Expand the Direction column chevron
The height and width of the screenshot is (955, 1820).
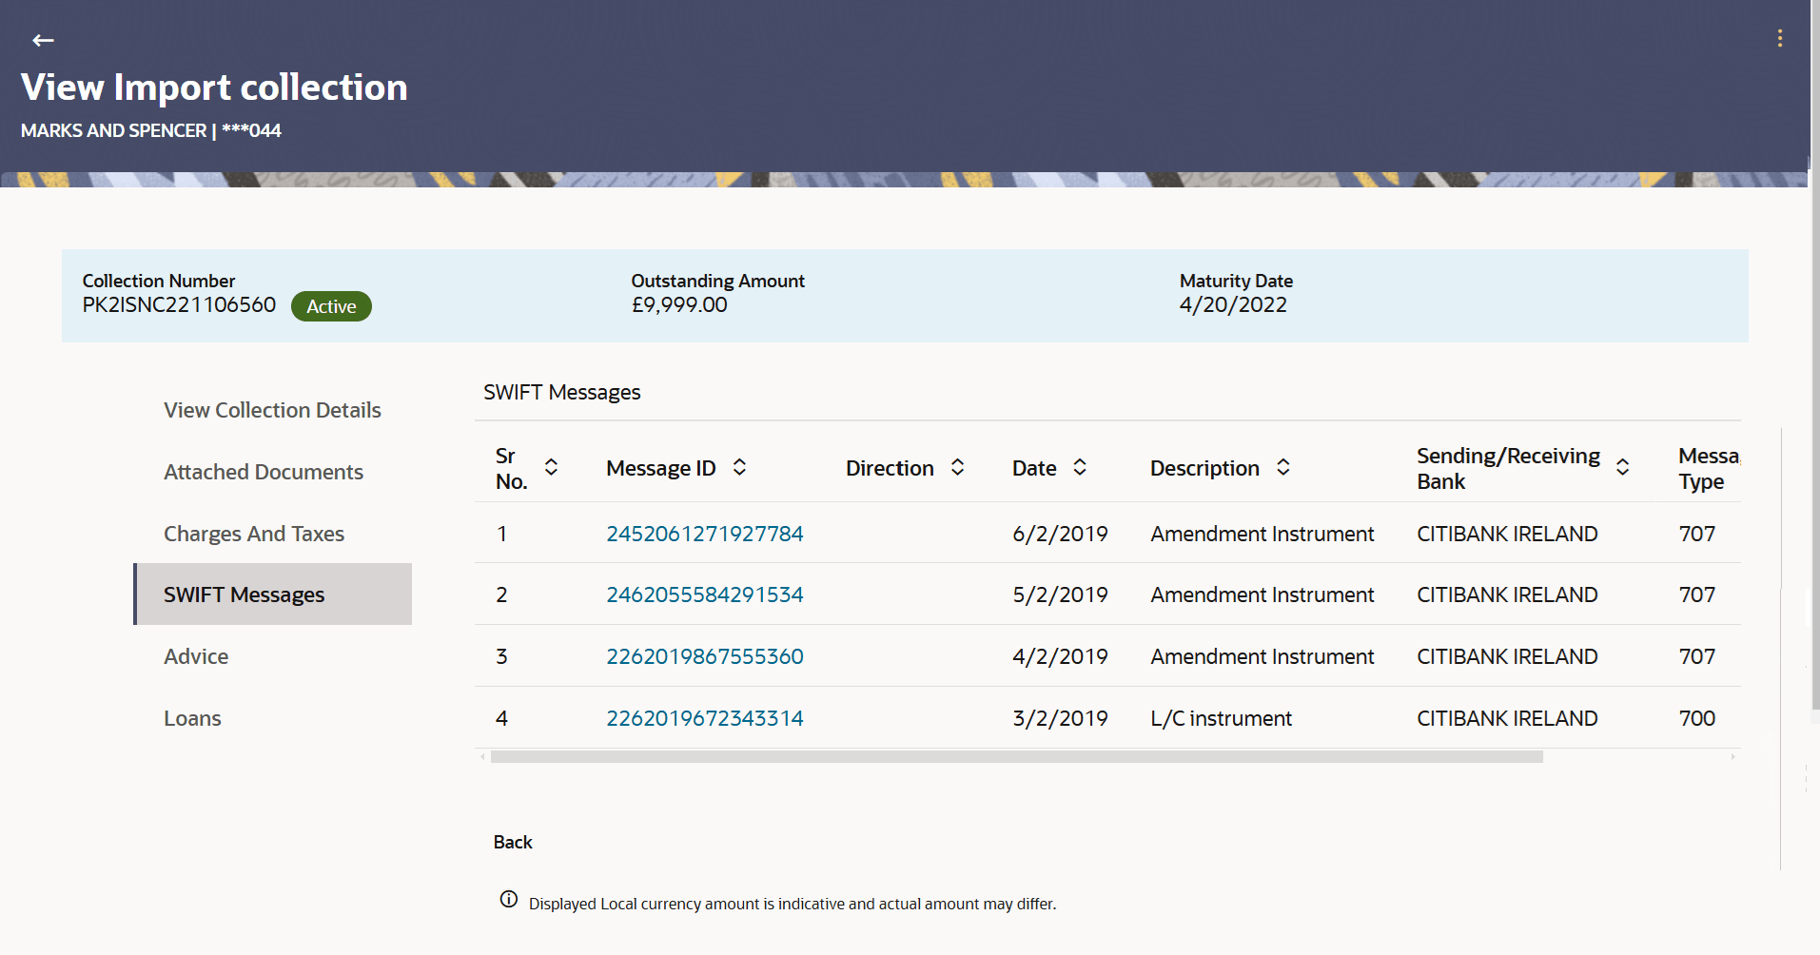pos(959,467)
